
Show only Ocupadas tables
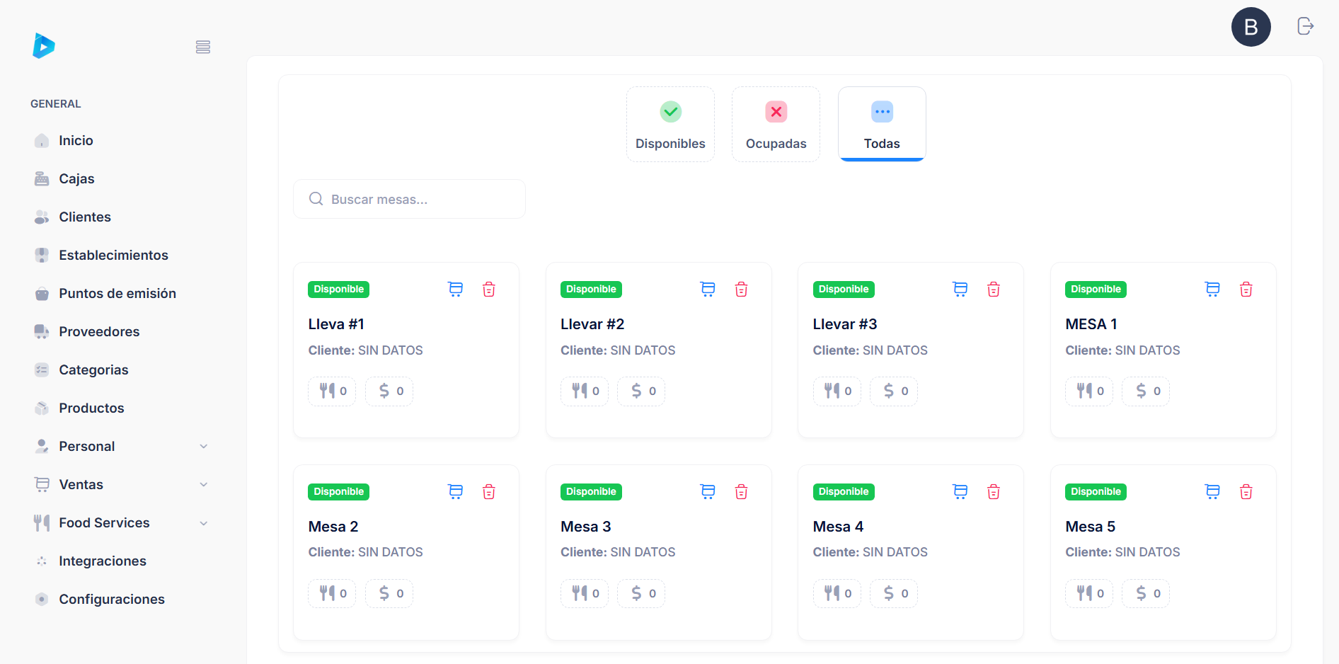coord(776,125)
